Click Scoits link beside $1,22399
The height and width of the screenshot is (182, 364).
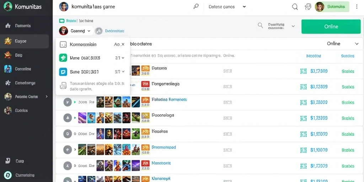point(348,118)
